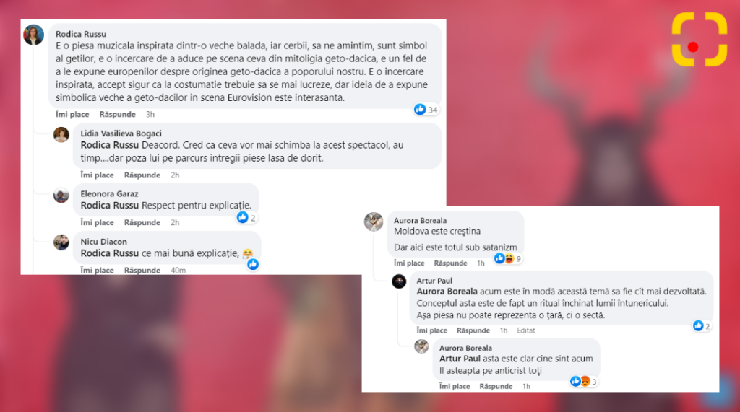
Task: Click the yellow focus logo icon
Action: click(x=700, y=39)
